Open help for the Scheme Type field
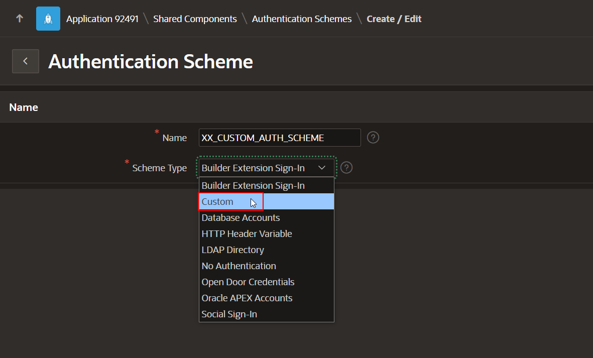This screenshot has height=358, width=593. pos(346,168)
